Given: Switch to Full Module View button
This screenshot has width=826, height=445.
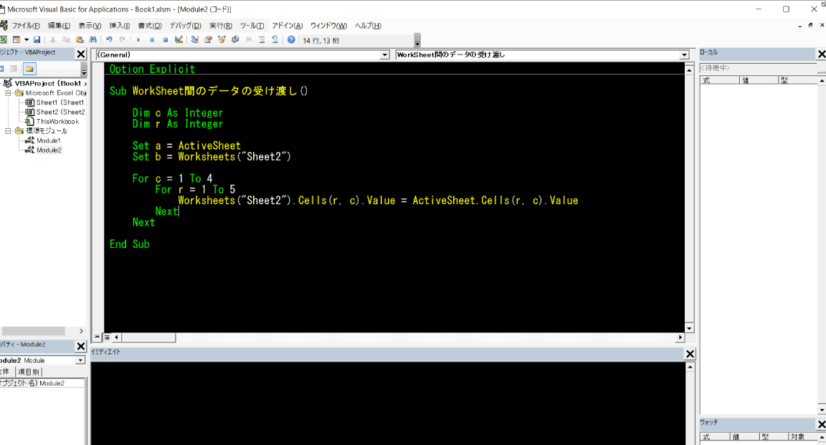Looking at the screenshot, I should point(107,337).
